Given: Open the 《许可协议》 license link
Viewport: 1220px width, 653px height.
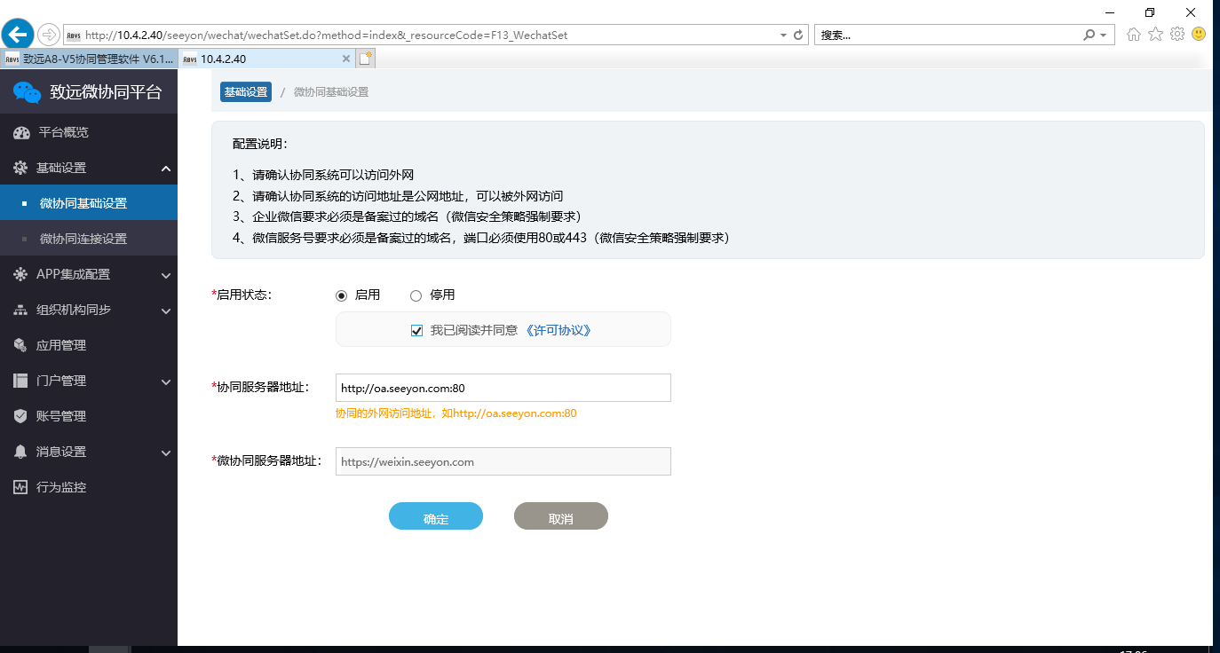Looking at the screenshot, I should (558, 330).
